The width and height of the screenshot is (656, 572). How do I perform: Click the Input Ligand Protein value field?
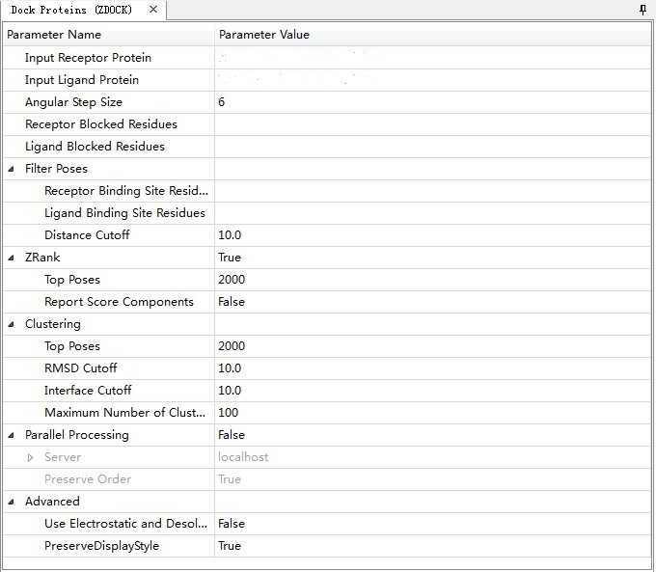(432, 80)
